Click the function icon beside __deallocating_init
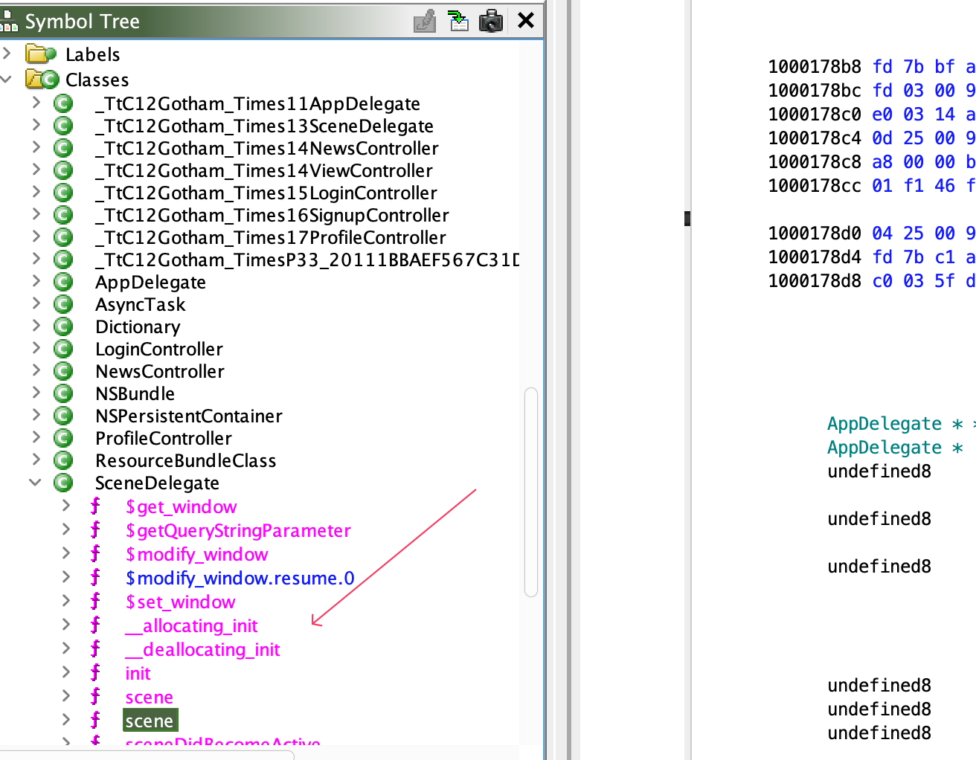 point(95,649)
